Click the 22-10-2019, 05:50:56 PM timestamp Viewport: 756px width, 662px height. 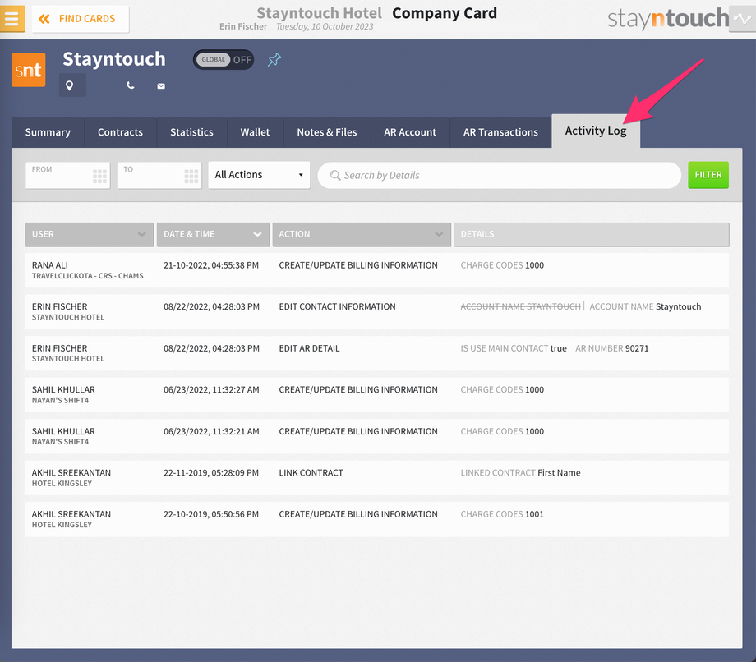coord(210,514)
